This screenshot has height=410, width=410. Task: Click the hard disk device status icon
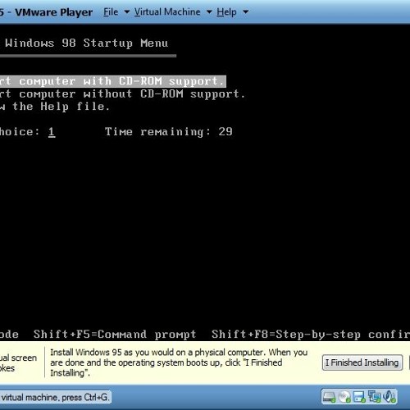tap(329, 397)
